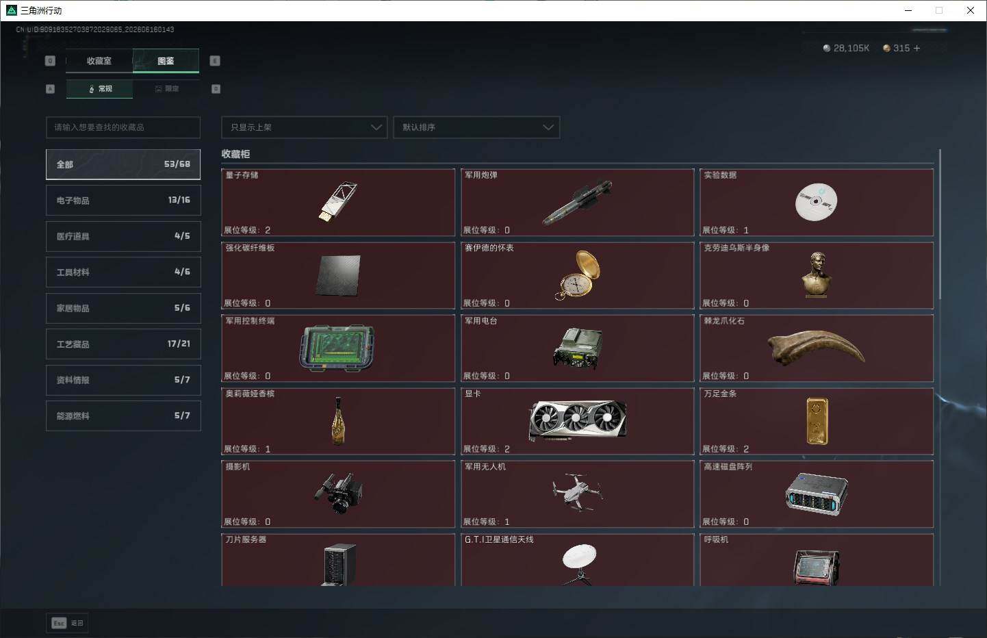Filter by 电子物品 category
The image size is (987, 638).
(123, 200)
